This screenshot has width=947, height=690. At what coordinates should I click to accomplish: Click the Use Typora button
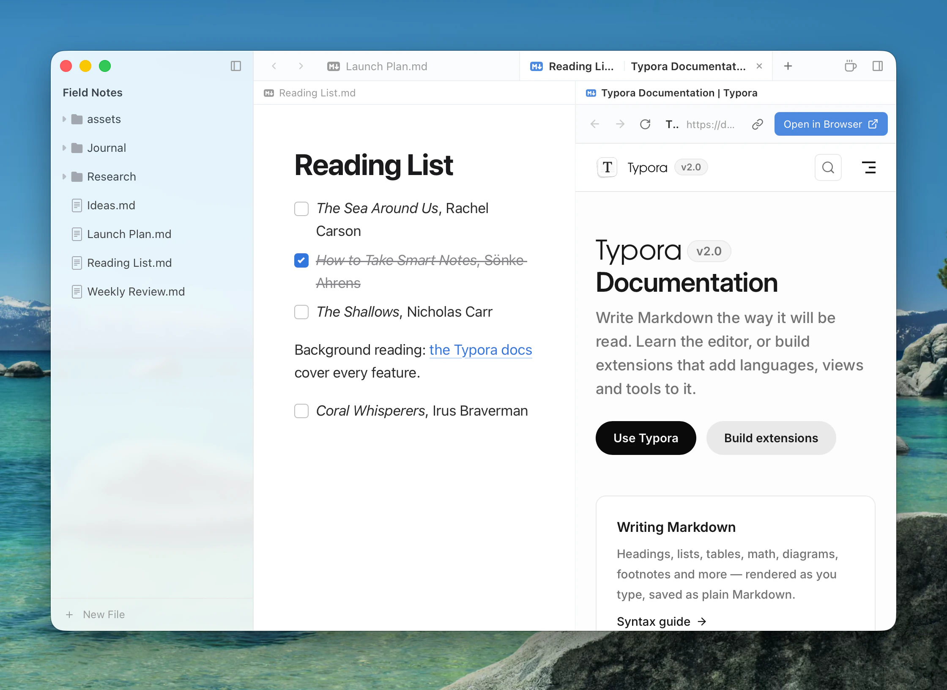pos(646,438)
